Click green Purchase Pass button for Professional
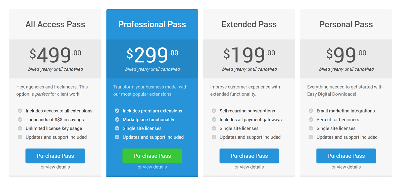 (152, 156)
